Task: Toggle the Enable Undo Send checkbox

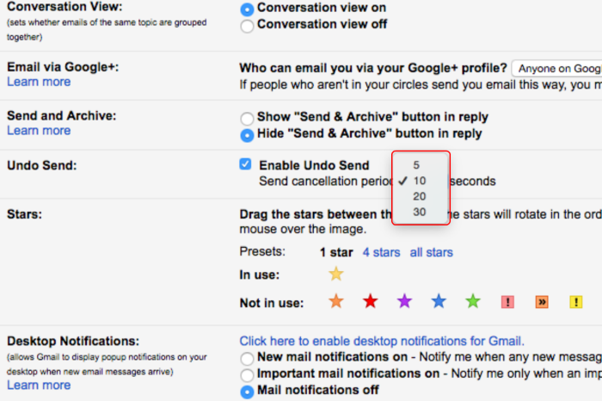Action: pyautogui.click(x=245, y=164)
